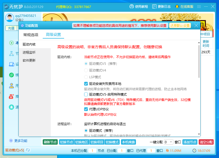Select 进程监听 in the settings side list
The image size is (219, 158).
(x=35, y=52)
